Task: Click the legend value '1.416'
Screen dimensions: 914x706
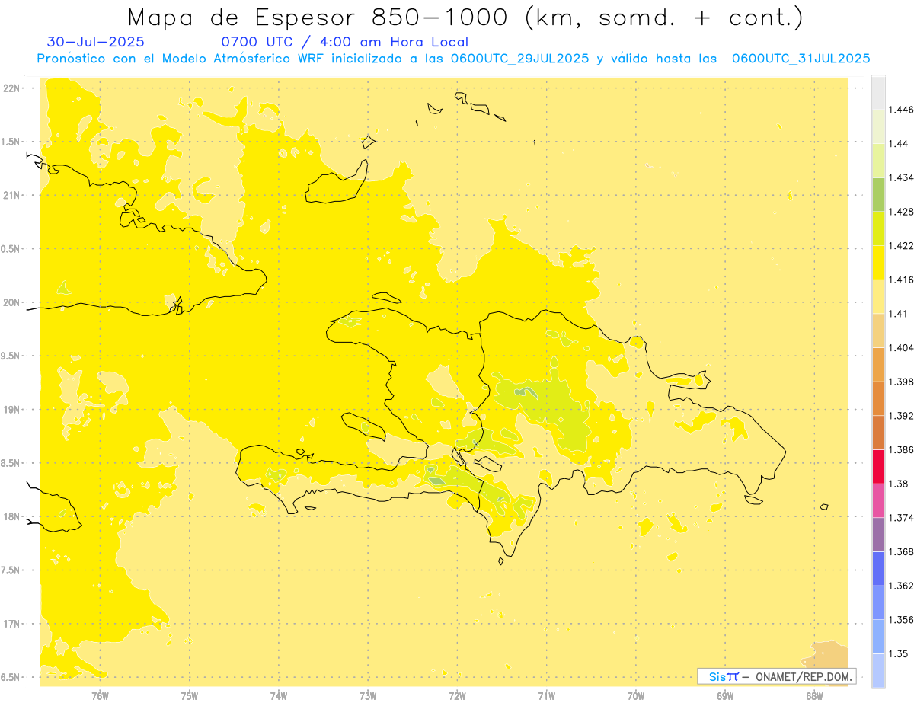Action: [x=901, y=280]
